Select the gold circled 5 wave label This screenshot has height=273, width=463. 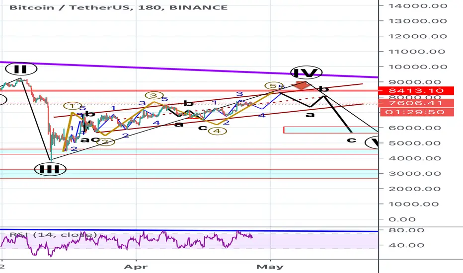pos(274,86)
